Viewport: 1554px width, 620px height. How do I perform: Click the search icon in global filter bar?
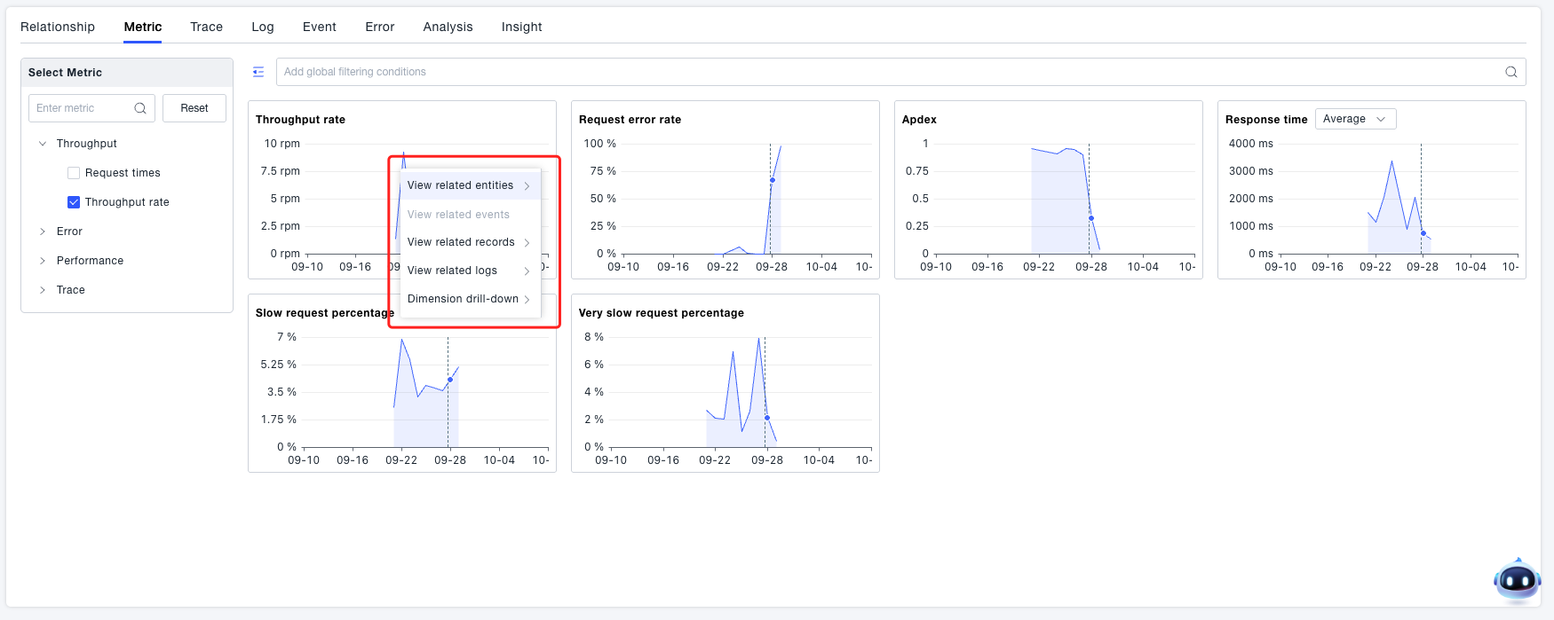(1510, 72)
